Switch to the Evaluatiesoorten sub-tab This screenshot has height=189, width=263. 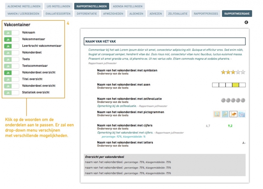58,14
